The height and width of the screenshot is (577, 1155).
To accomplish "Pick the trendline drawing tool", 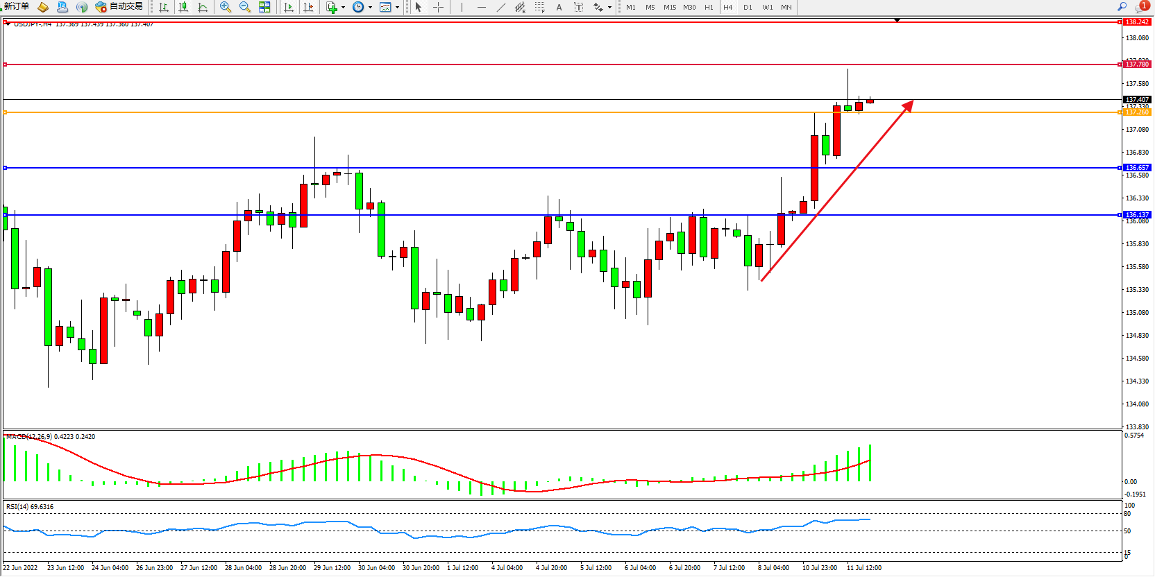I will pos(501,7).
